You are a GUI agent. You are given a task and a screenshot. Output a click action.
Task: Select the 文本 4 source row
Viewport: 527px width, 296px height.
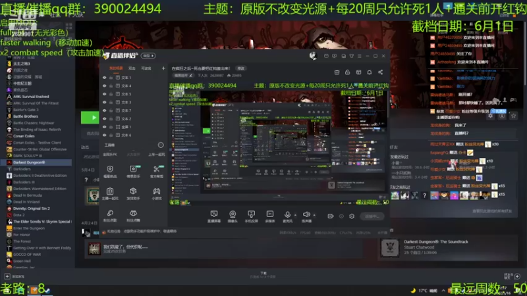[x=134, y=86]
